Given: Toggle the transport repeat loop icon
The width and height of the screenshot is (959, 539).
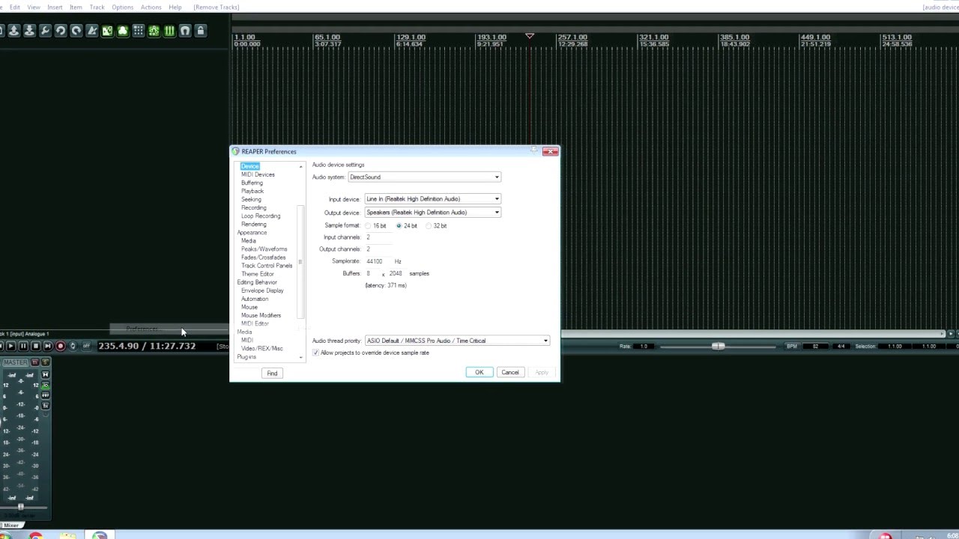Looking at the screenshot, I should click(73, 346).
